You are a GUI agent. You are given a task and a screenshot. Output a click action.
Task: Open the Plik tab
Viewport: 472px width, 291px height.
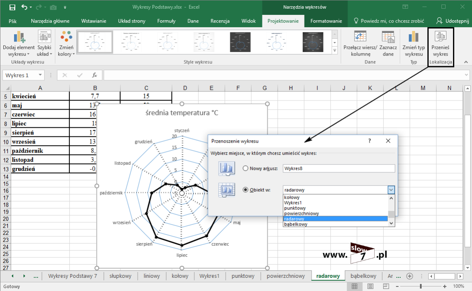(x=13, y=21)
